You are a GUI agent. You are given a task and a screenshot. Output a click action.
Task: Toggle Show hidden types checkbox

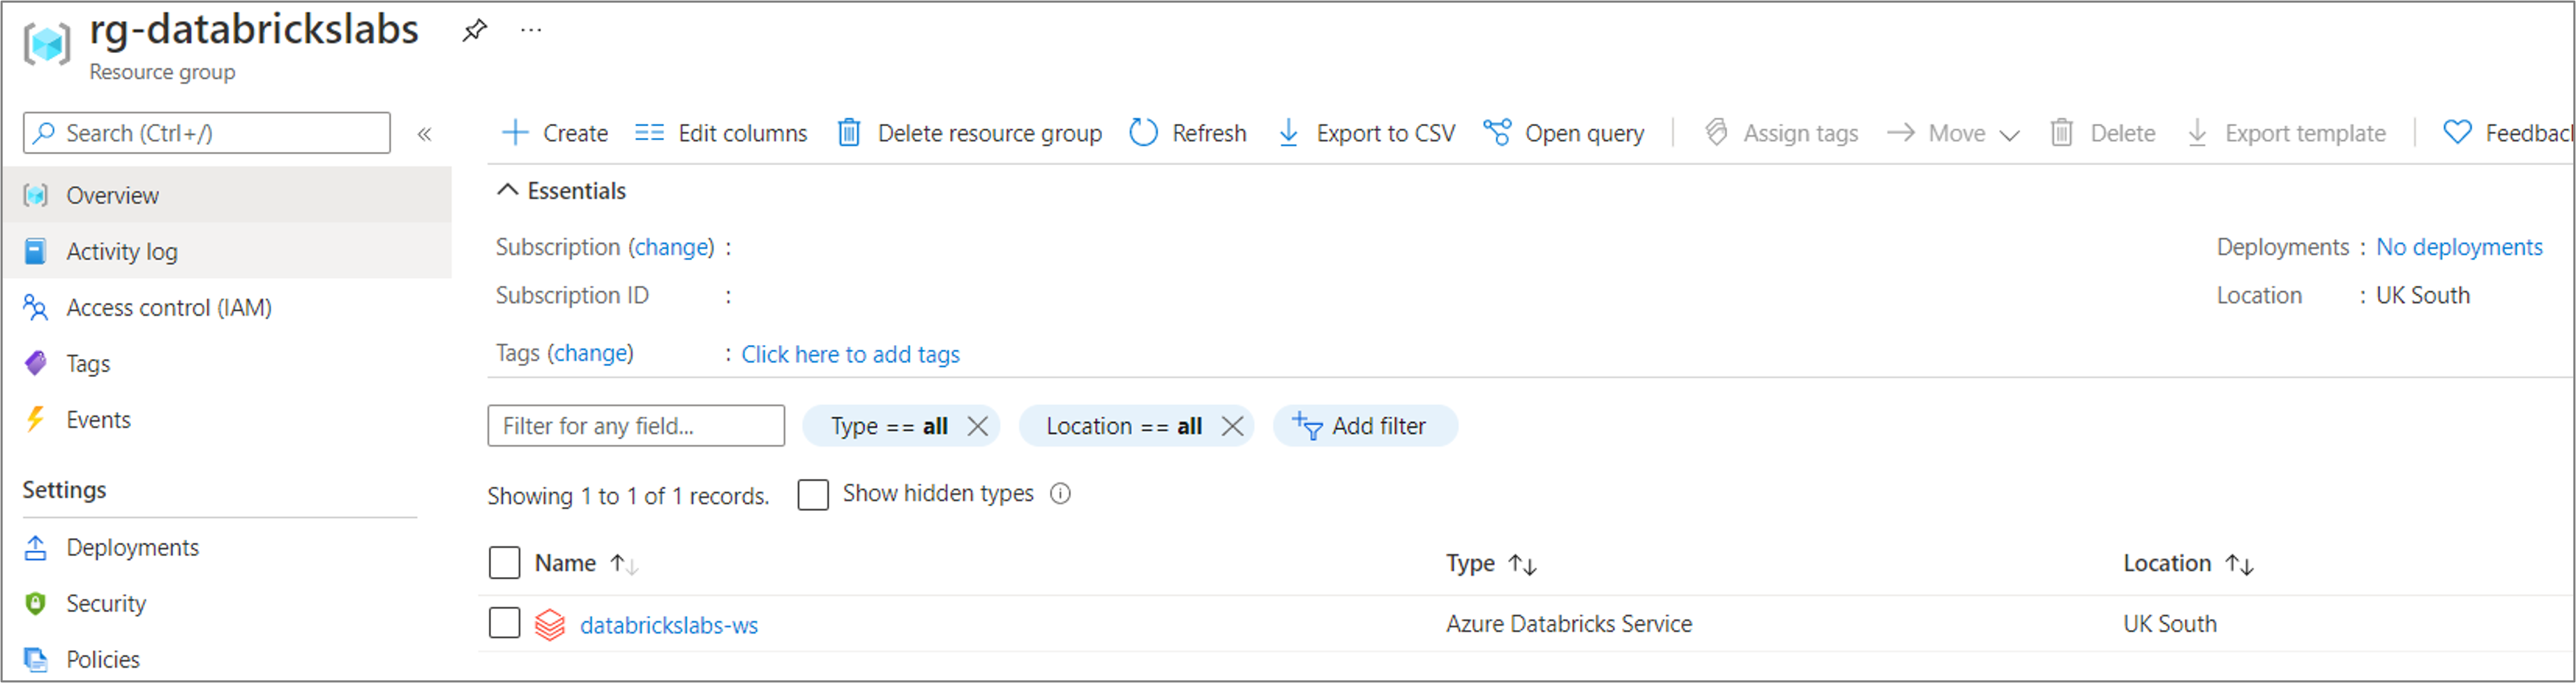pyautogui.click(x=813, y=494)
